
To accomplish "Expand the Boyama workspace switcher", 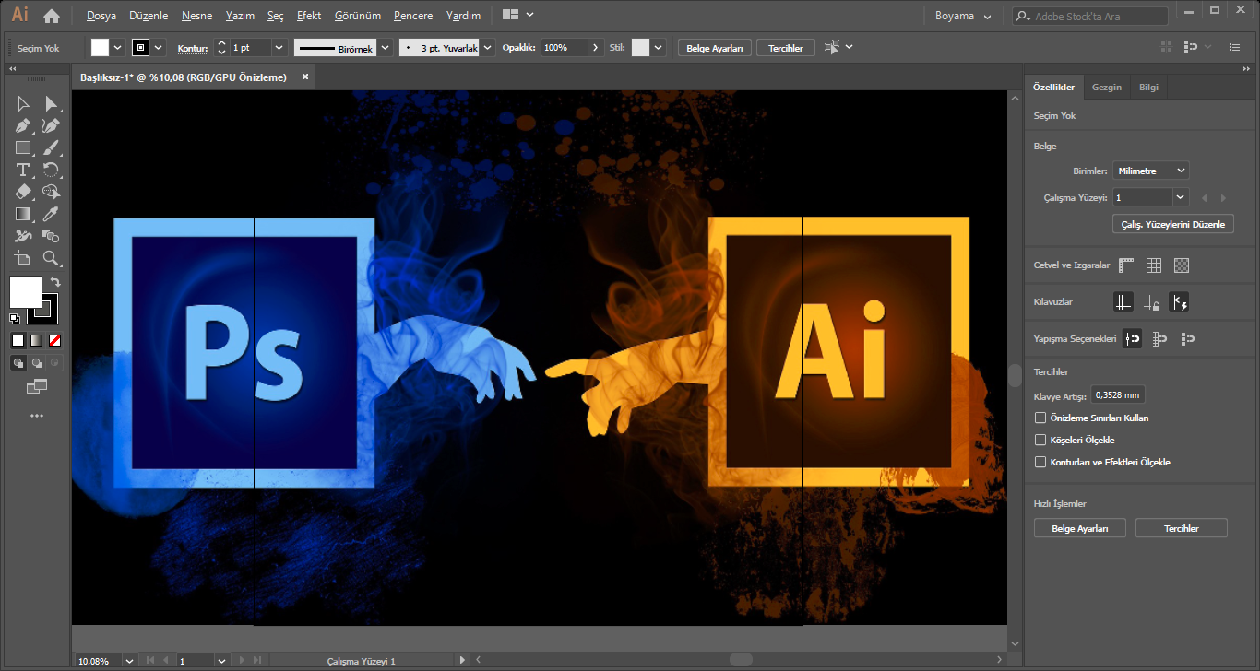I will point(963,16).
